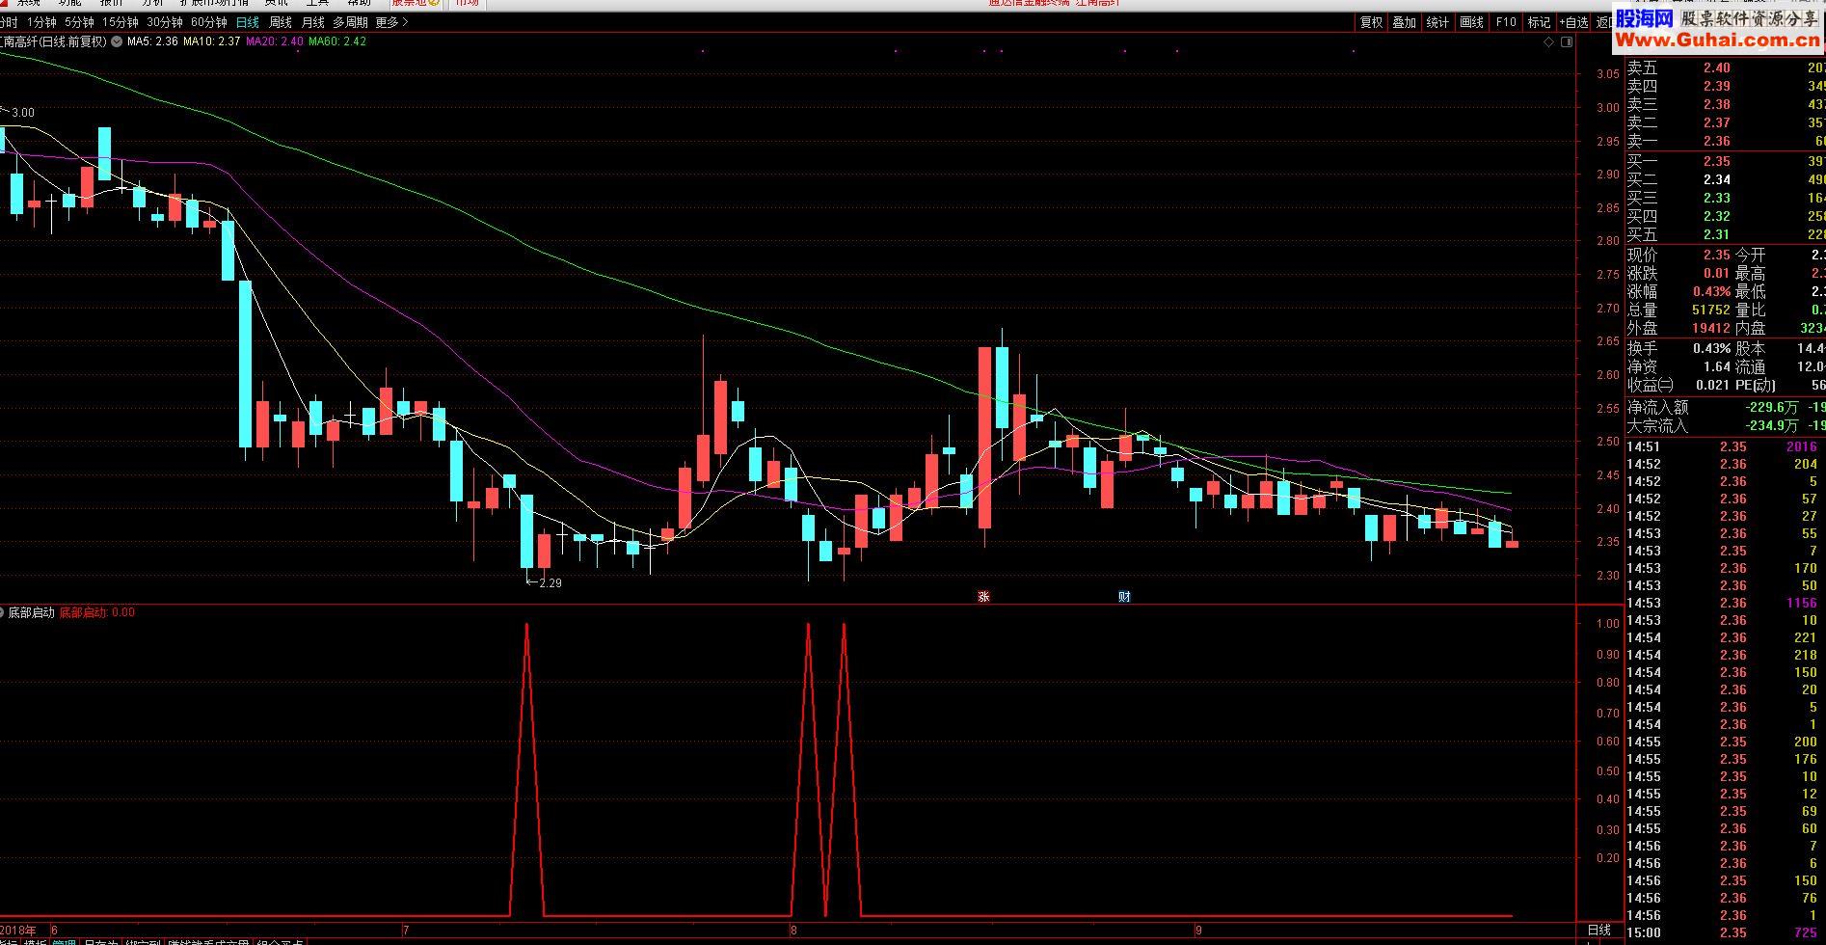Select the 月线 monthly period tab

313,22
